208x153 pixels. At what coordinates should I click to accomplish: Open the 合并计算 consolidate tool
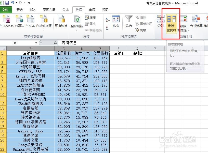pos(195,21)
